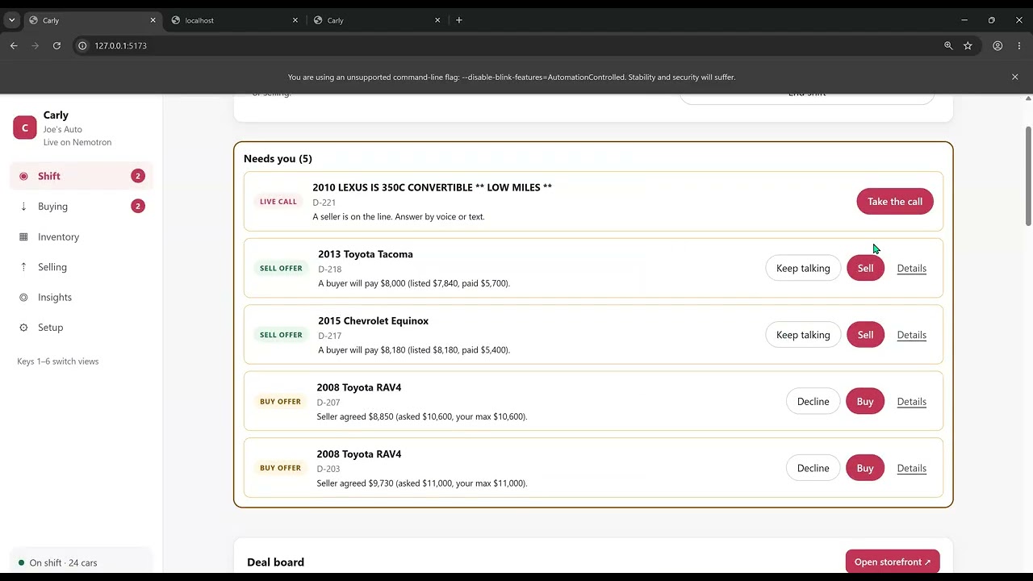Open the Chrome three-dot menu
1033x581 pixels.
pos(1019,46)
